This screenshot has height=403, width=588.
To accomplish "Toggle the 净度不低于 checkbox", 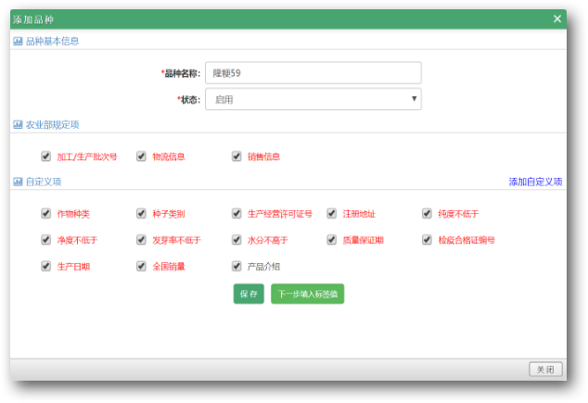I will (45, 240).
